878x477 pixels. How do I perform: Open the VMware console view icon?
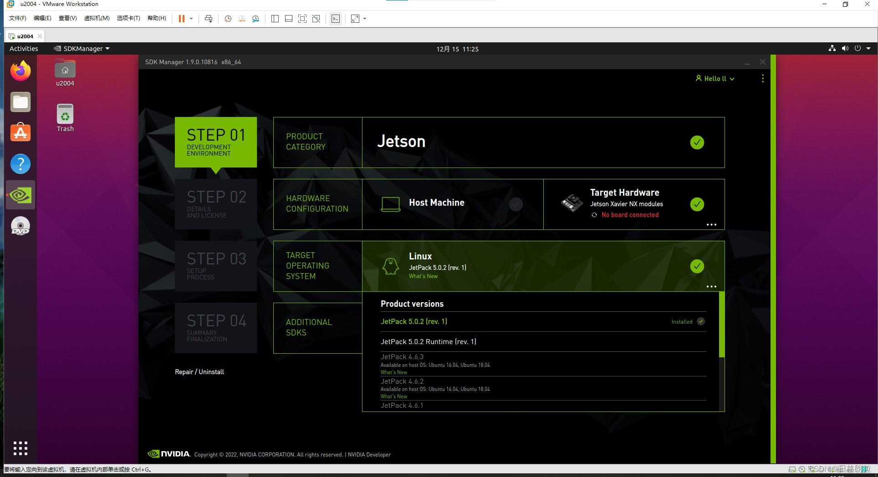[336, 19]
